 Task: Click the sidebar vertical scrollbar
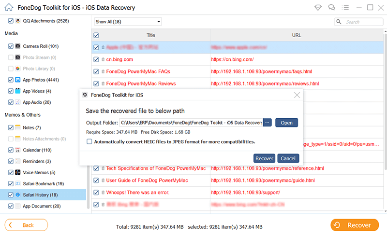pos(88,188)
